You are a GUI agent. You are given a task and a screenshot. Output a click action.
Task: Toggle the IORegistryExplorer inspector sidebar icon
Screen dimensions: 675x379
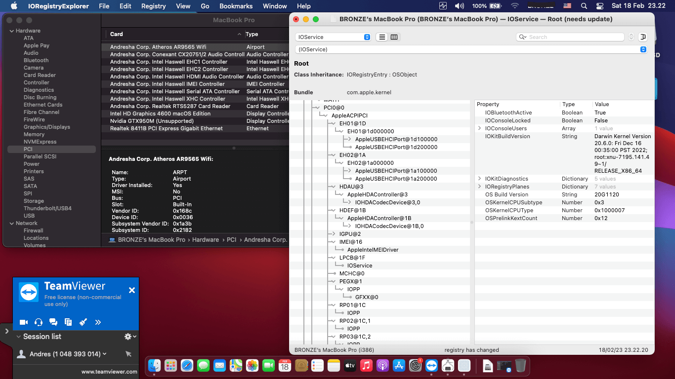point(643,37)
